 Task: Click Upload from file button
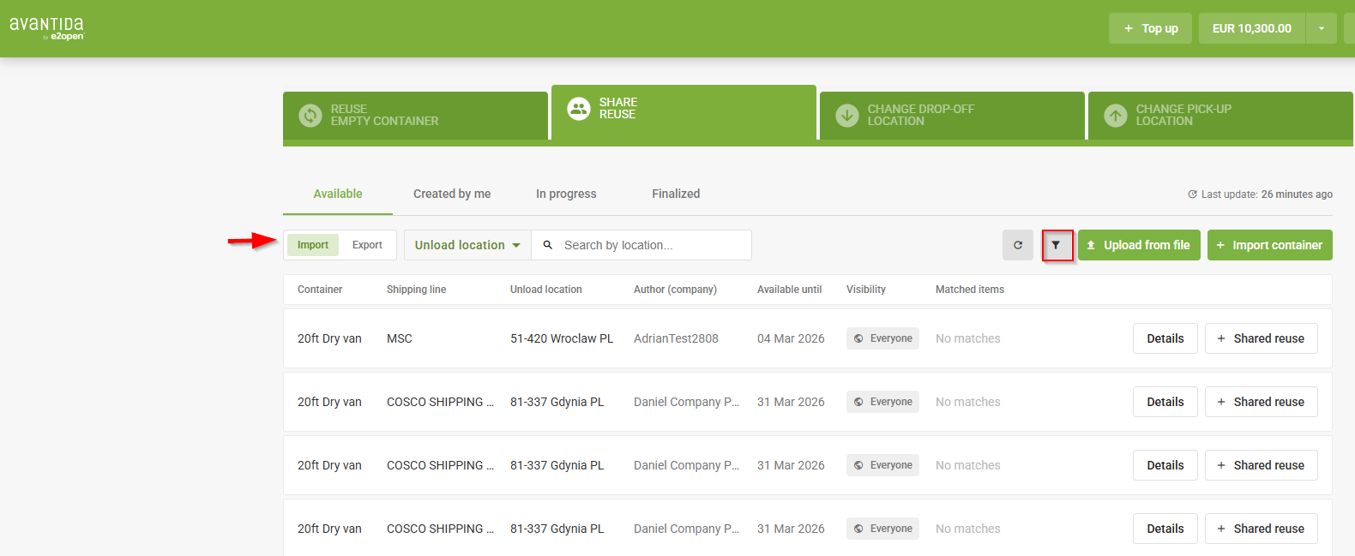1139,245
